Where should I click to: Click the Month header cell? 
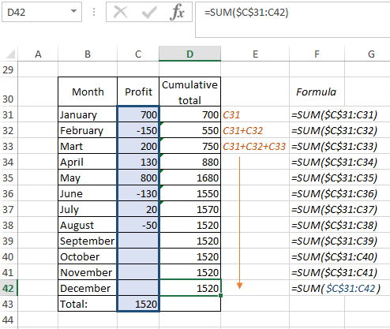[x=88, y=92]
